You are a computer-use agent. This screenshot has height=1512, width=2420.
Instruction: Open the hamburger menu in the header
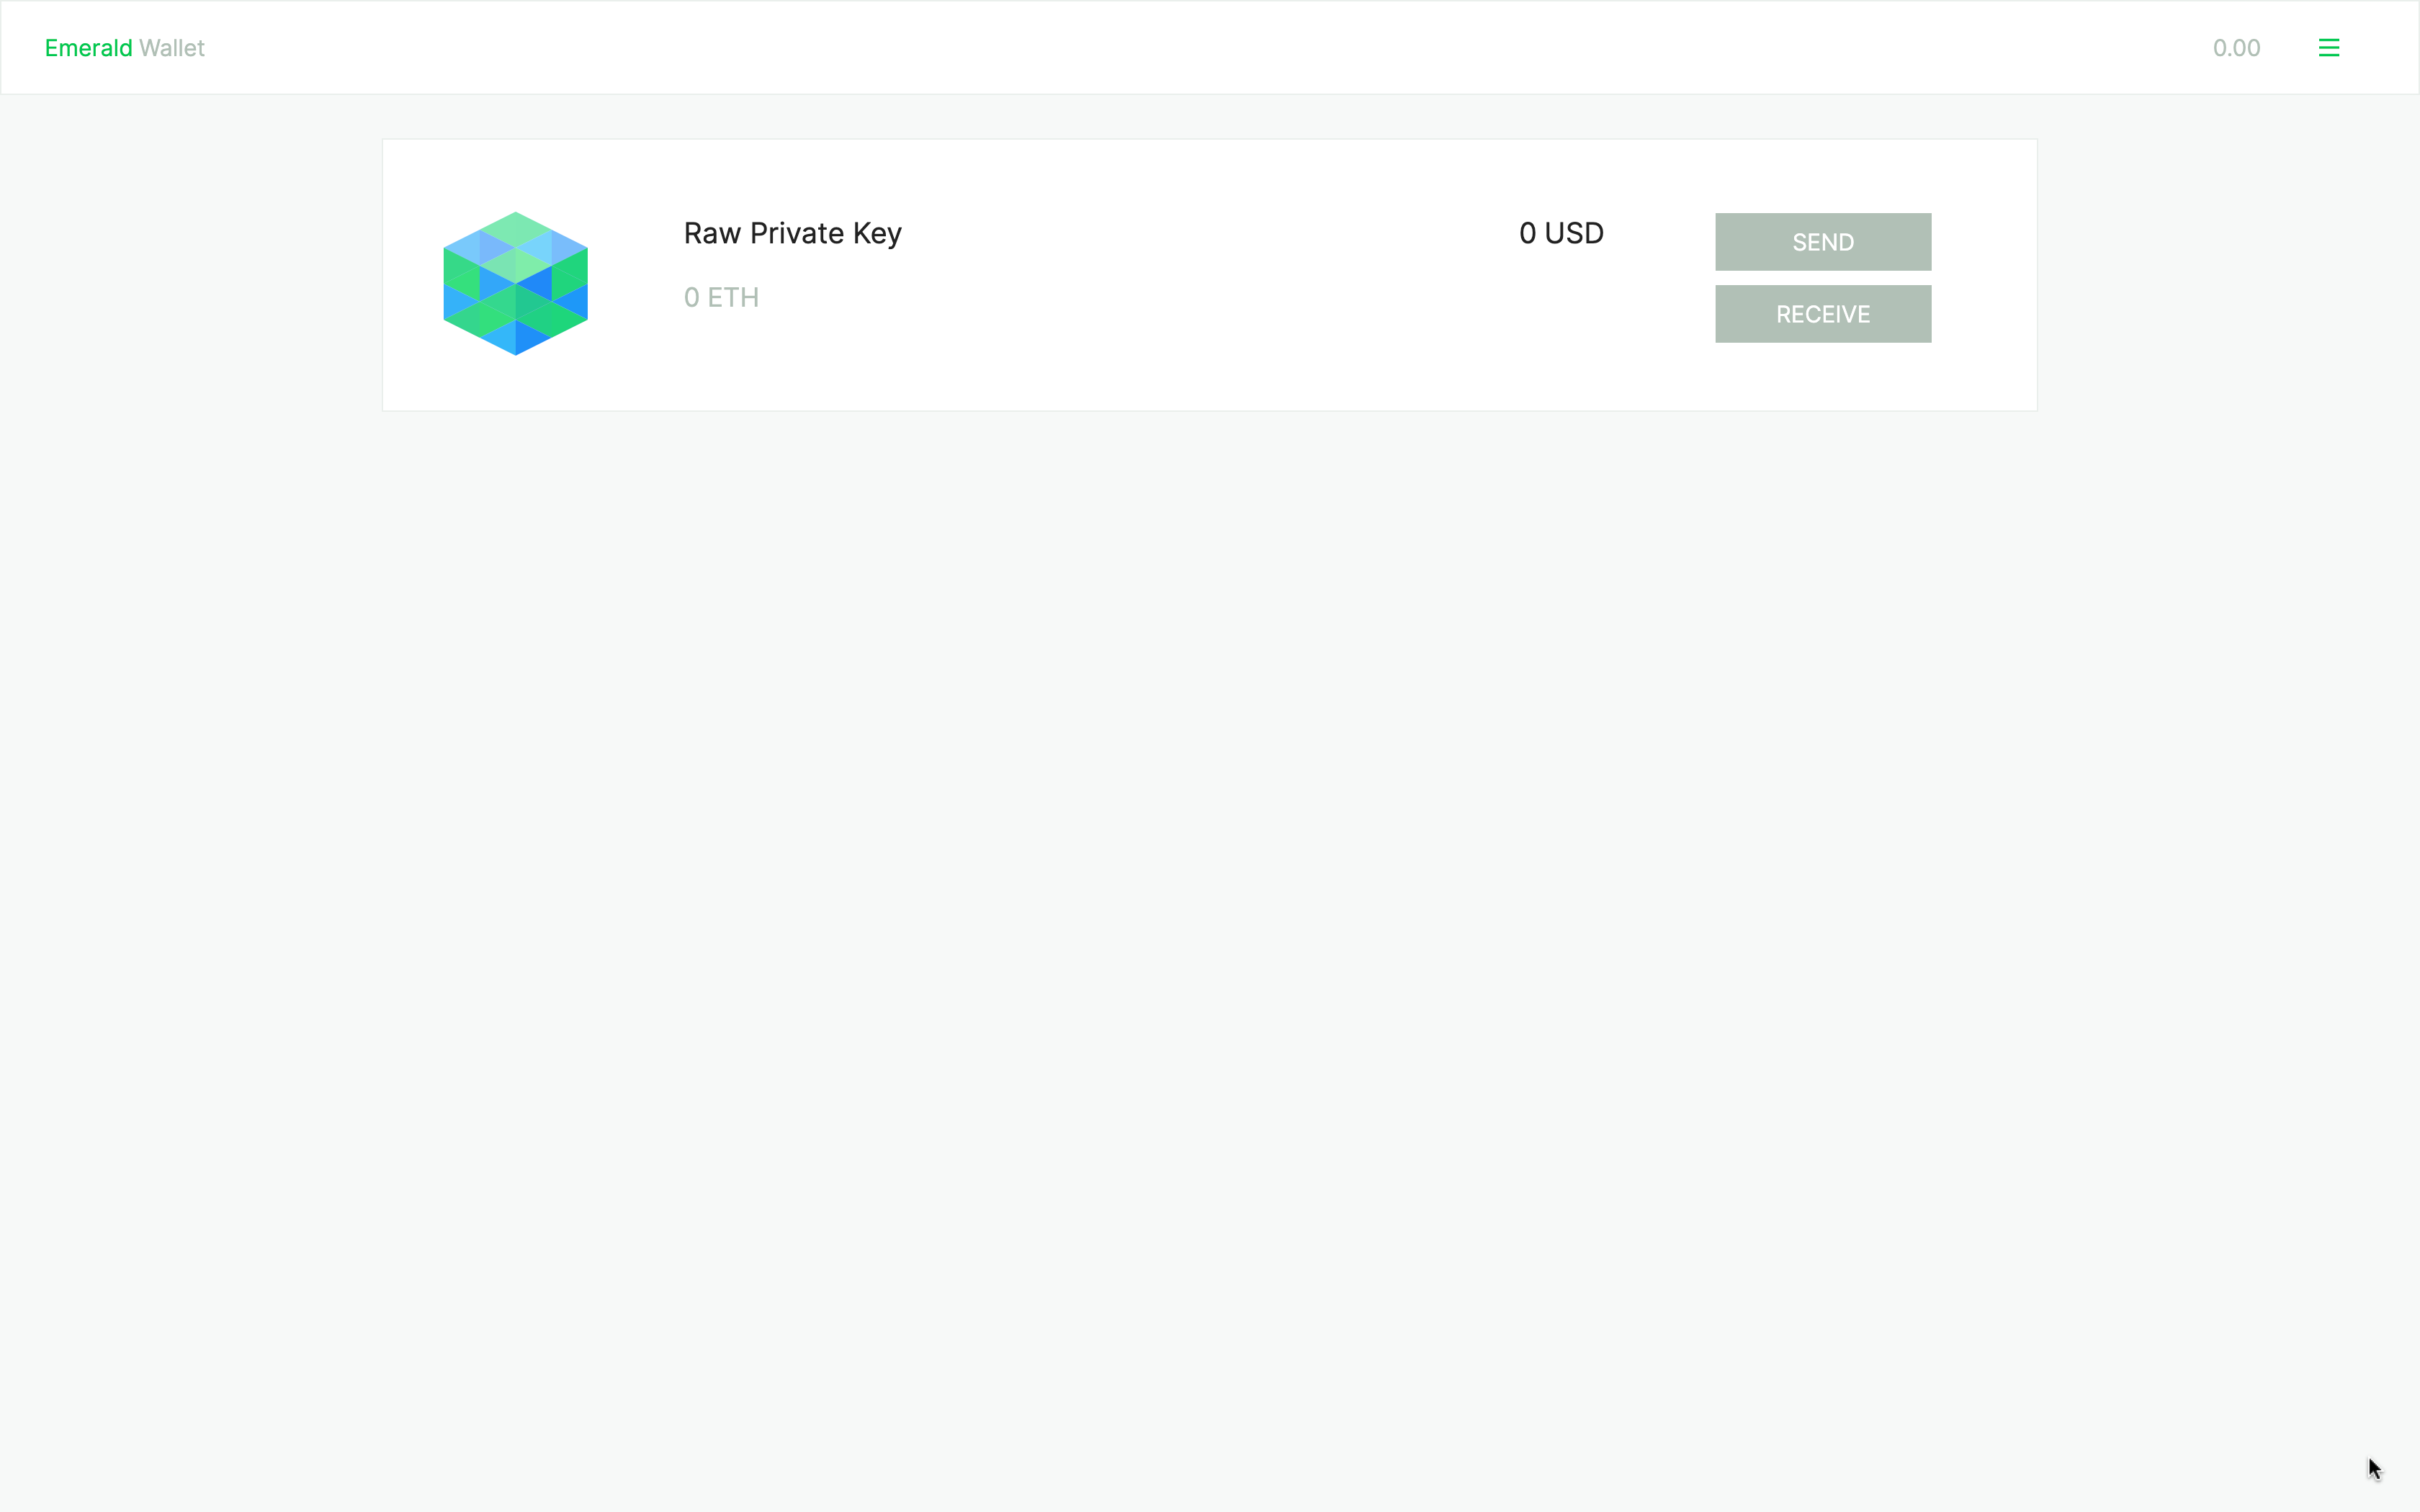coord(2328,48)
